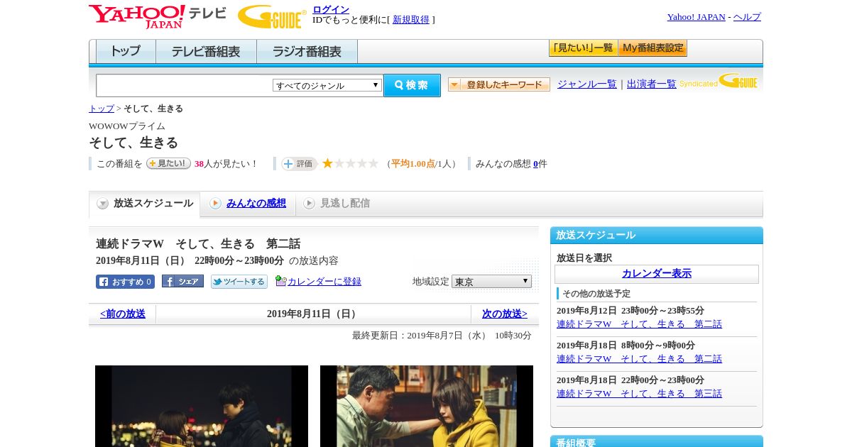Click the 平均1.00点 rating text
Image resolution: width=852 pixels, height=447 pixels.
(413, 164)
